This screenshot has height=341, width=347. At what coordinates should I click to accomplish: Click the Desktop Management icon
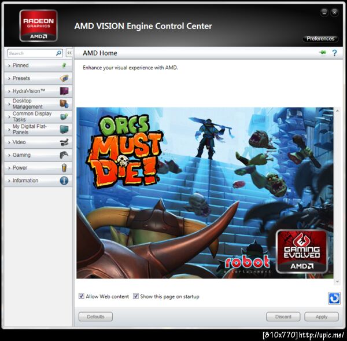pos(64,104)
